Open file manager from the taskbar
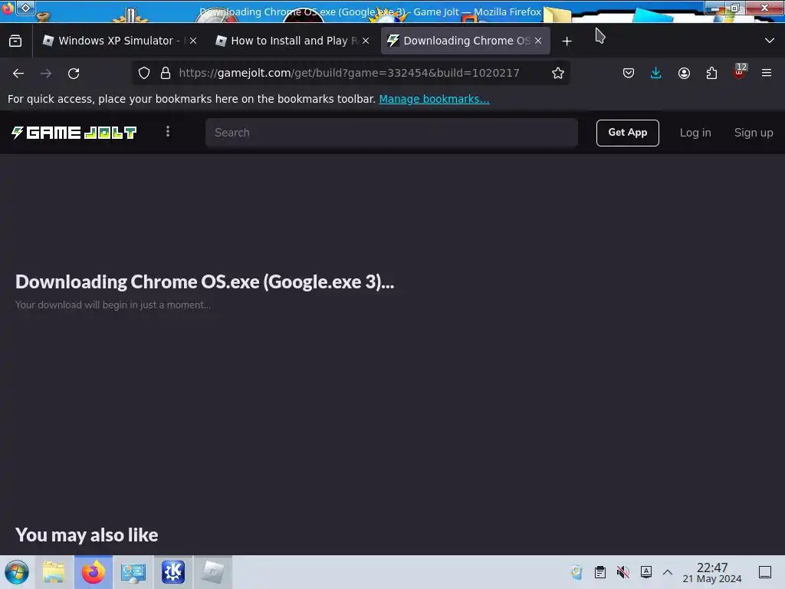The width and height of the screenshot is (785, 589). (x=54, y=572)
